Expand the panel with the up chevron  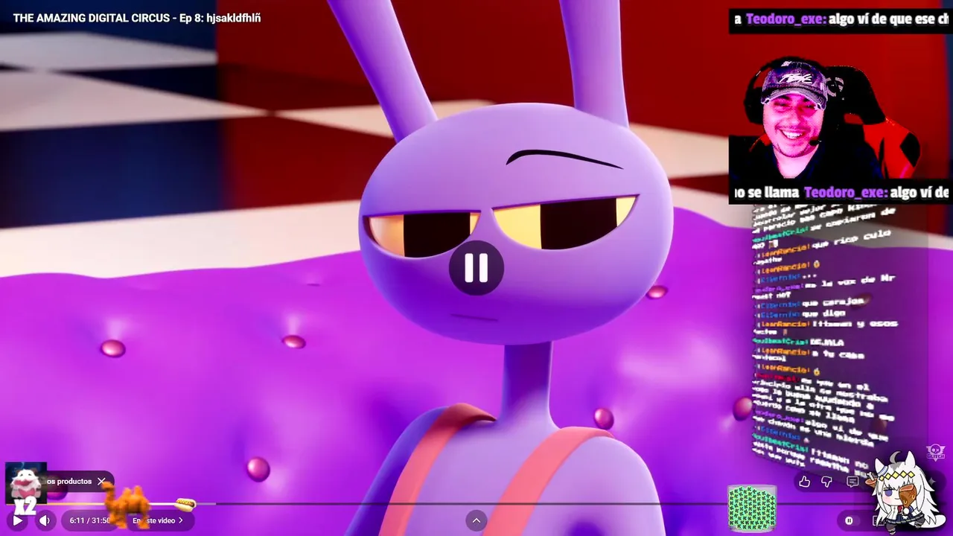[x=476, y=520]
